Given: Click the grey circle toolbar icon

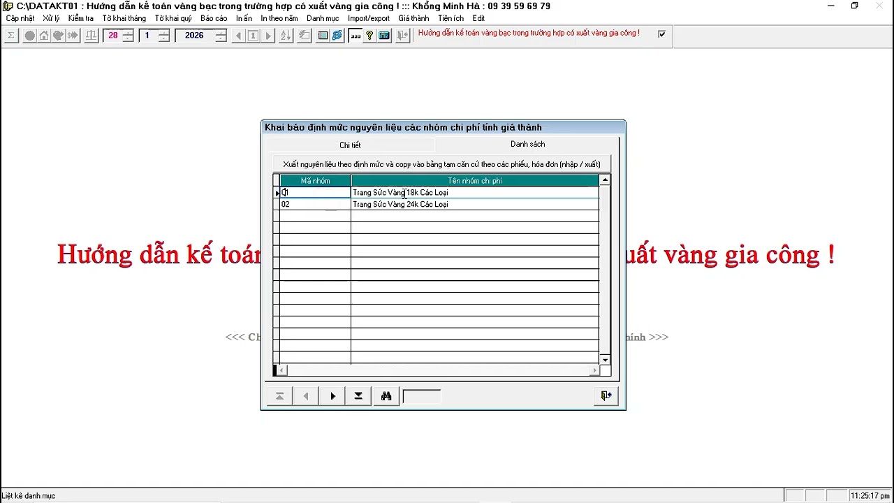Looking at the screenshot, I should 29,35.
